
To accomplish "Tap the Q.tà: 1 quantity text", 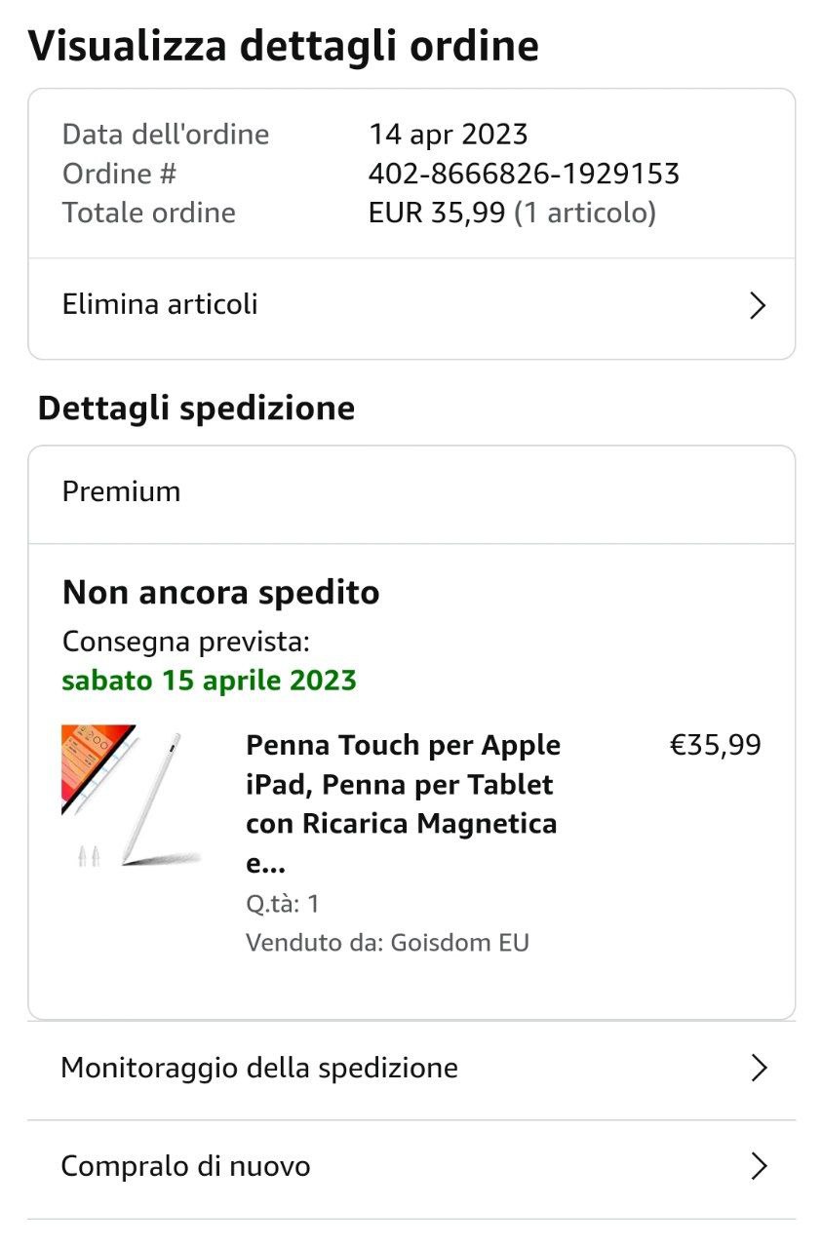I will [283, 904].
